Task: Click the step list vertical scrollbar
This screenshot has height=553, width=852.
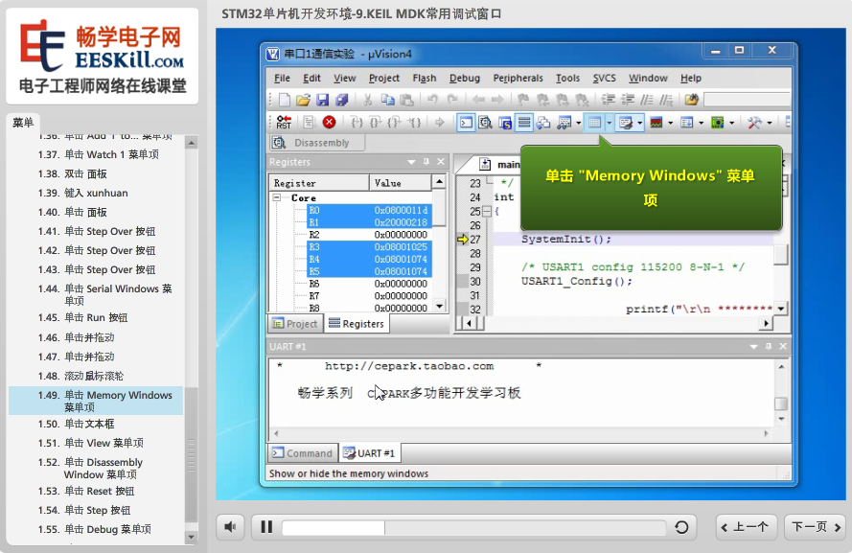Action: 191,340
